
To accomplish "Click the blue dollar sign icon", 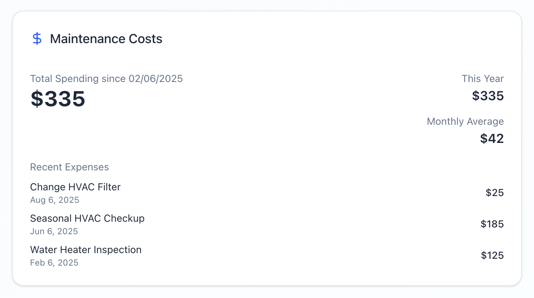I will 37,38.
